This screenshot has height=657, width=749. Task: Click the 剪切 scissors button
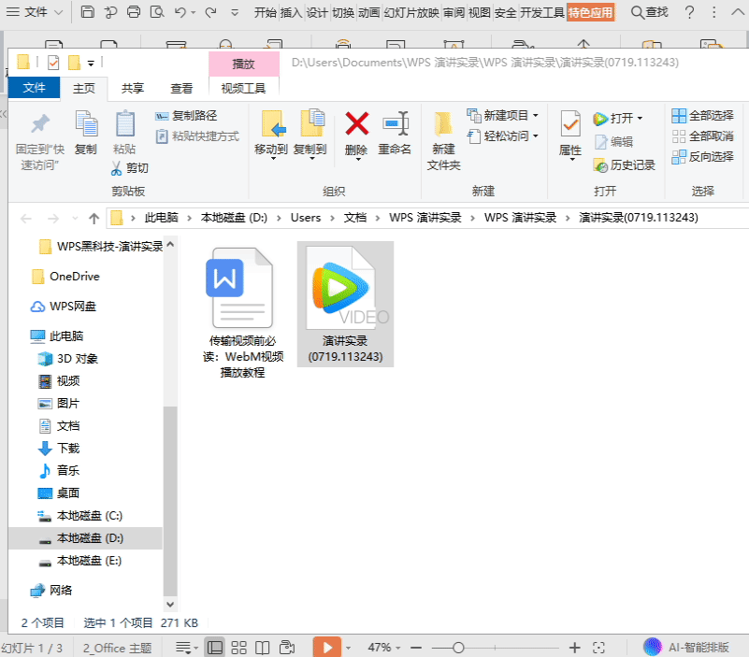coord(129,167)
